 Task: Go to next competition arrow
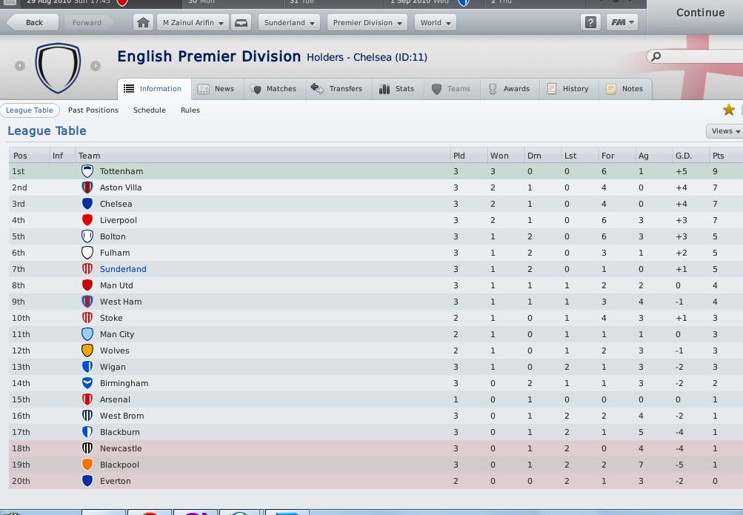(x=96, y=66)
